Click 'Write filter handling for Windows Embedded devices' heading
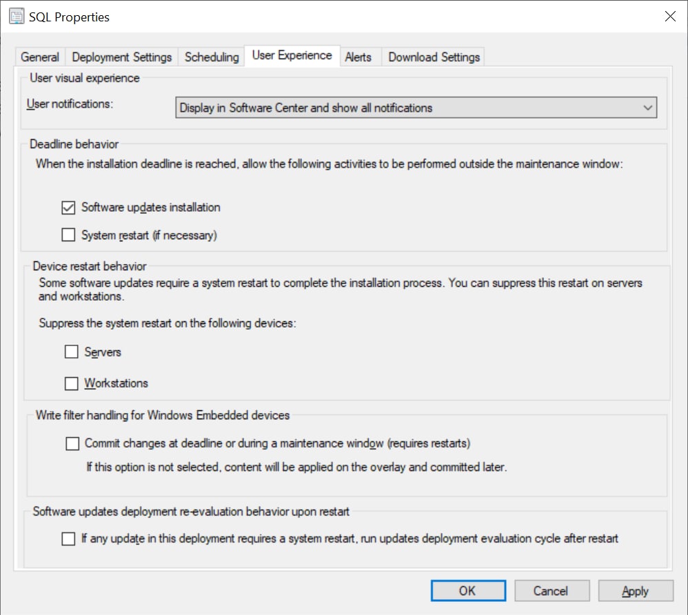Viewport: 688px width, 615px height. [x=163, y=415]
